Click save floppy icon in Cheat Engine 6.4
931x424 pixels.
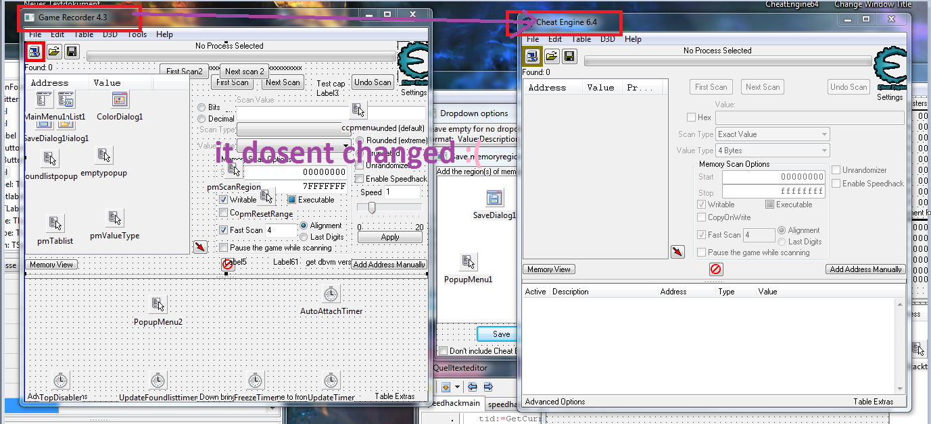point(569,56)
